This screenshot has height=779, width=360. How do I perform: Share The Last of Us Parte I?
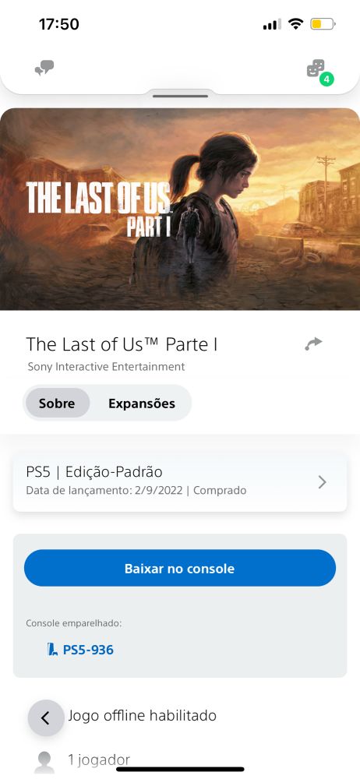tap(314, 344)
